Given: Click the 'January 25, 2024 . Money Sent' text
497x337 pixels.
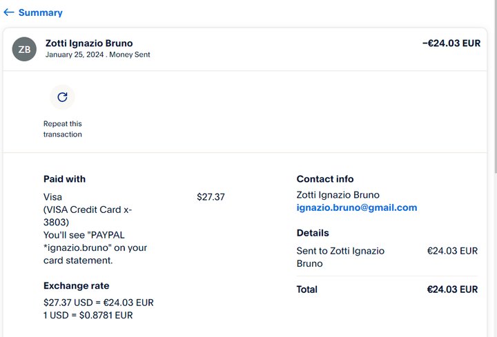Looking at the screenshot, I should 97,55.
